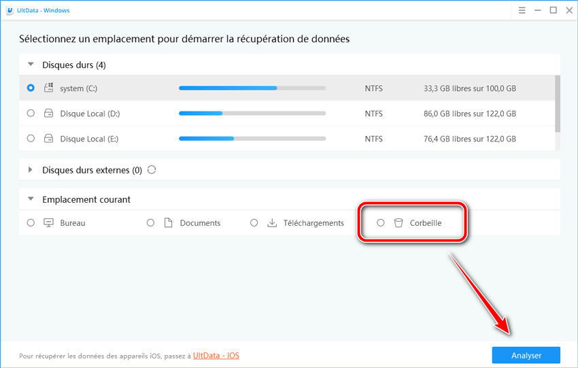The width and height of the screenshot is (578, 368).
Task: Click the 'Corbeille' label
Action: click(426, 223)
